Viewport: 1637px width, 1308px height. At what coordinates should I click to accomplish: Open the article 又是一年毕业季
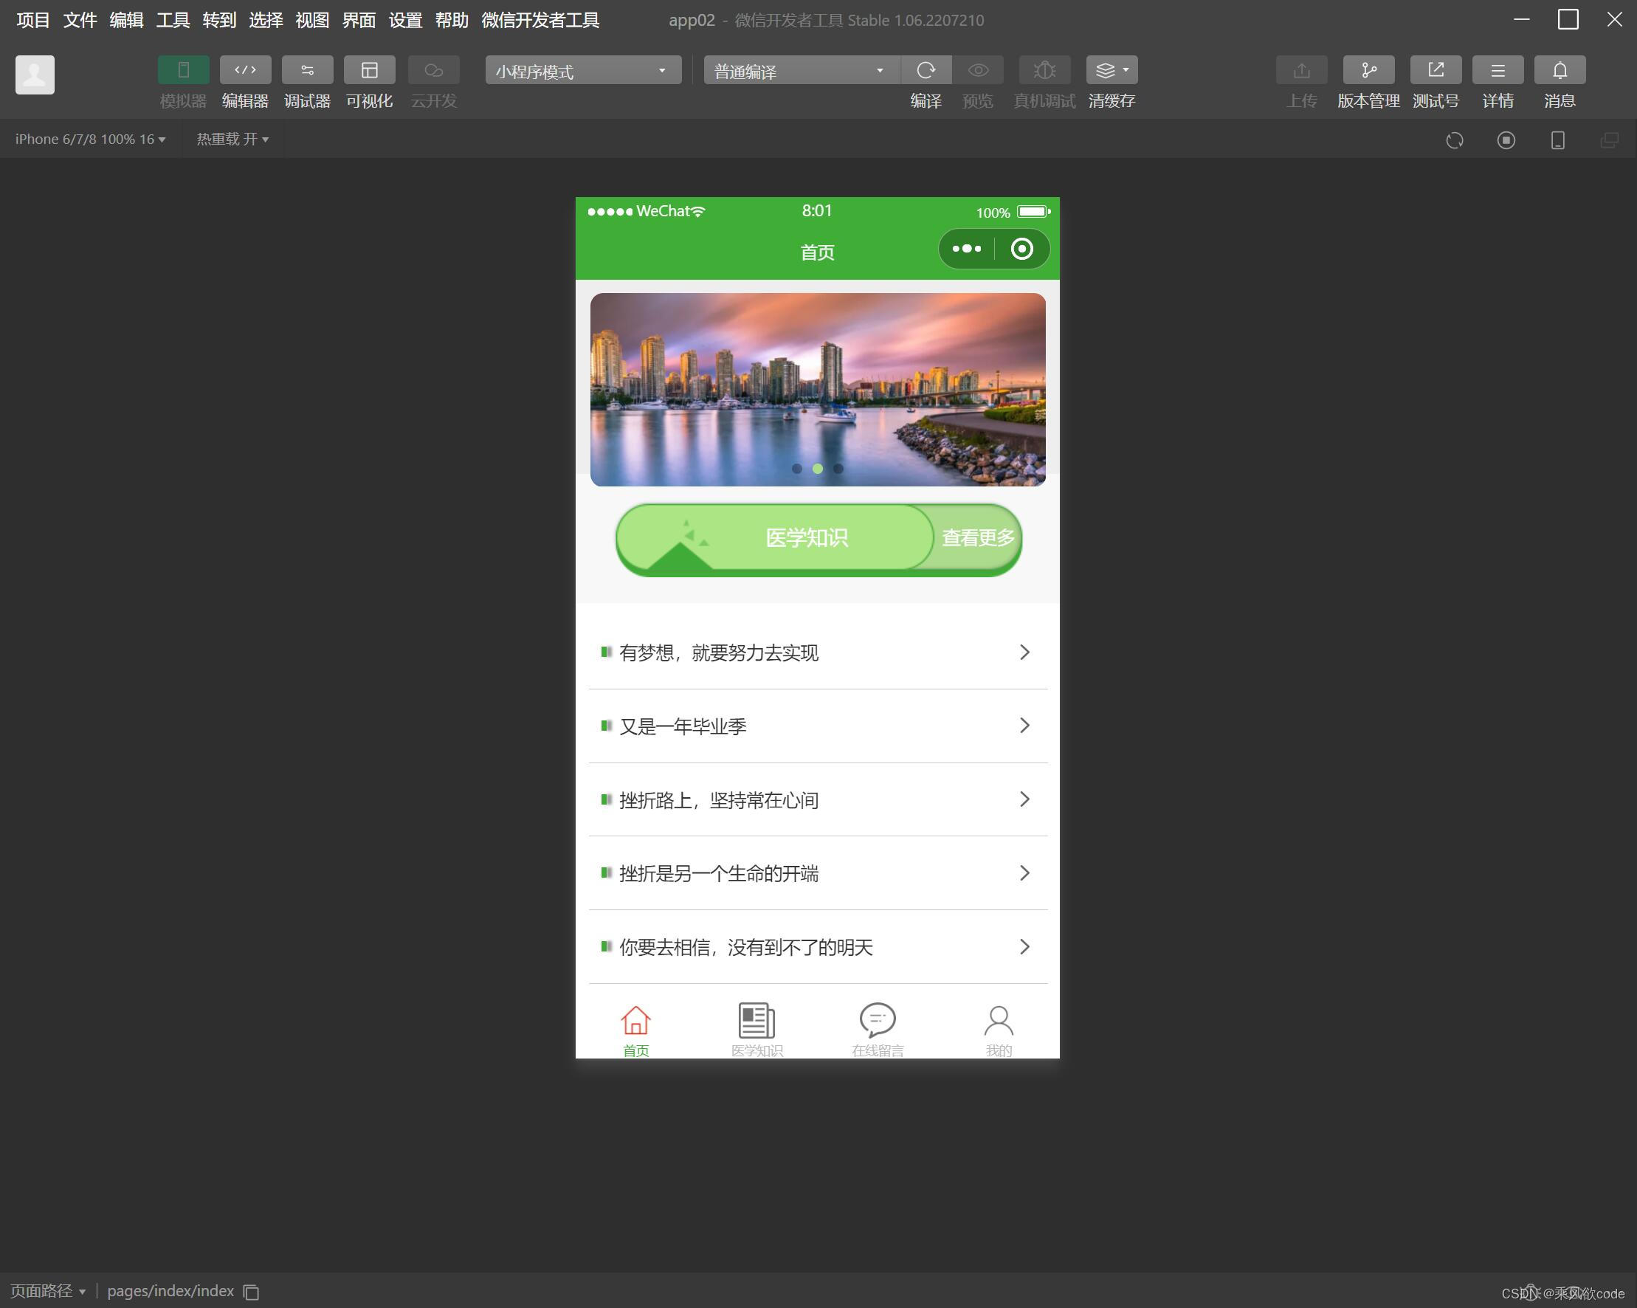coord(817,726)
